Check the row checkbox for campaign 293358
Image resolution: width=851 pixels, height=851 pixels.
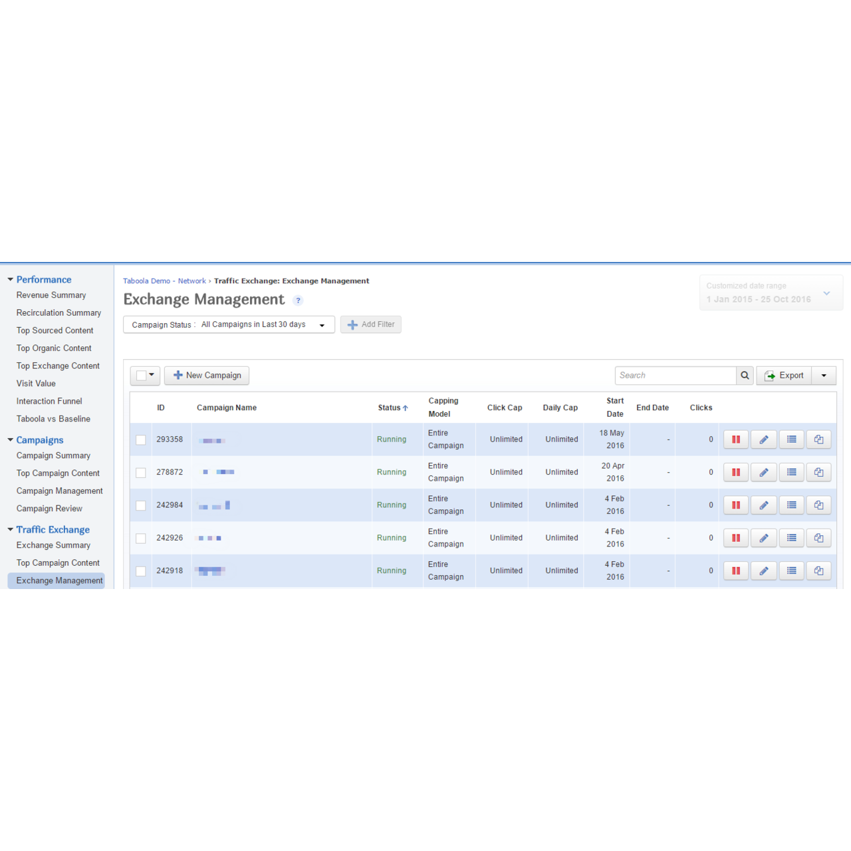140,439
